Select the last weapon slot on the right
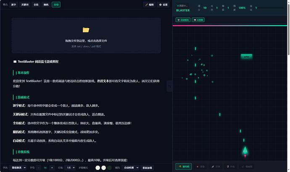Screen dimensions: 290x172 point(247,167)
